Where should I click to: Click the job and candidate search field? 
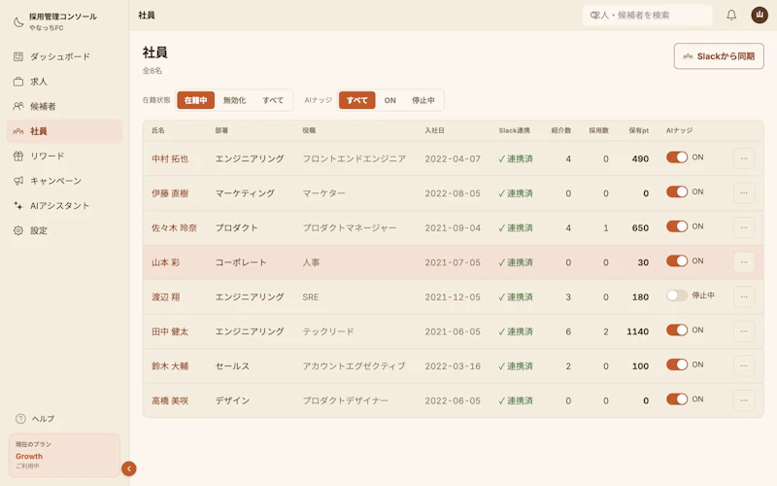pyautogui.click(x=647, y=15)
